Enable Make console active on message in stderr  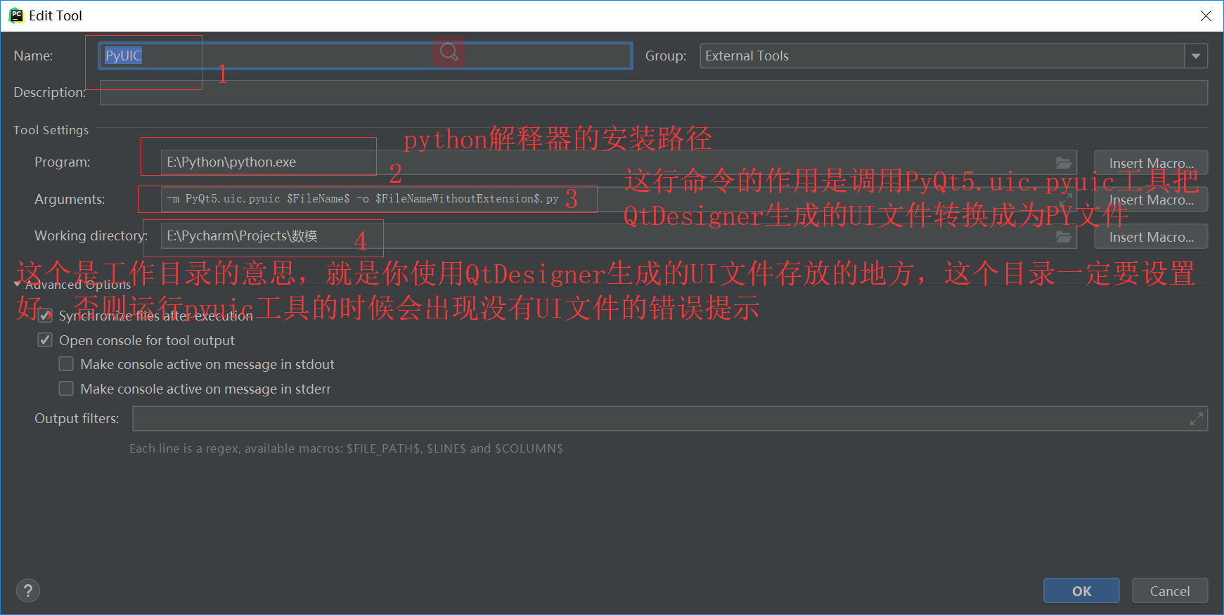click(x=66, y=389)
